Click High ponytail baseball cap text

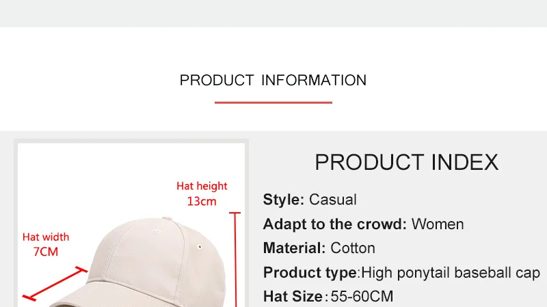click(451, 272)
